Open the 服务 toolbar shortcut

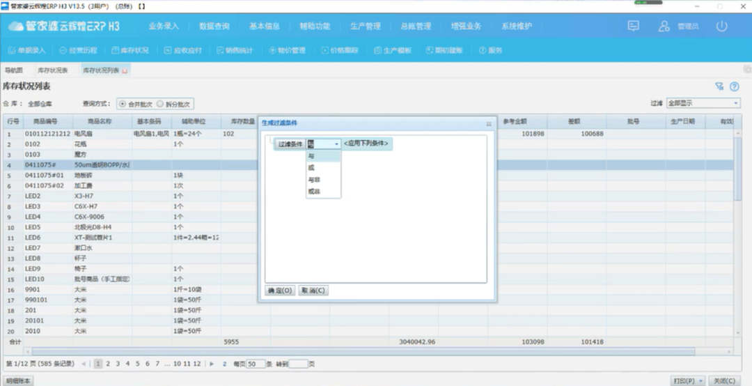(x=490, y=50)
